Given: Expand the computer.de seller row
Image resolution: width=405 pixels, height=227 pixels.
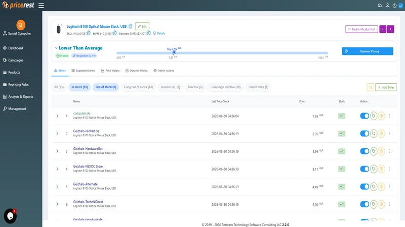Looking at the screenshot, I should pyautogui.click(x=57, y=116).
